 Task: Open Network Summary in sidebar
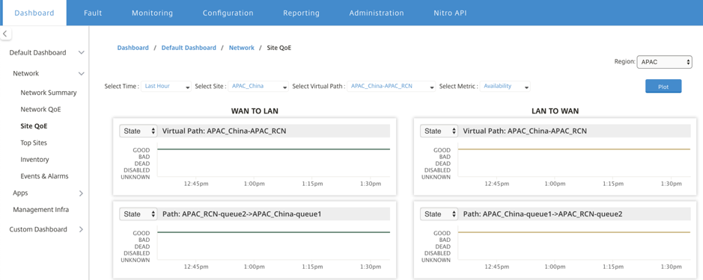point(49,93)
